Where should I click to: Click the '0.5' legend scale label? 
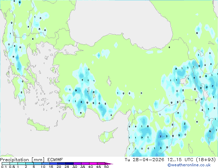[x=12, y=167]
